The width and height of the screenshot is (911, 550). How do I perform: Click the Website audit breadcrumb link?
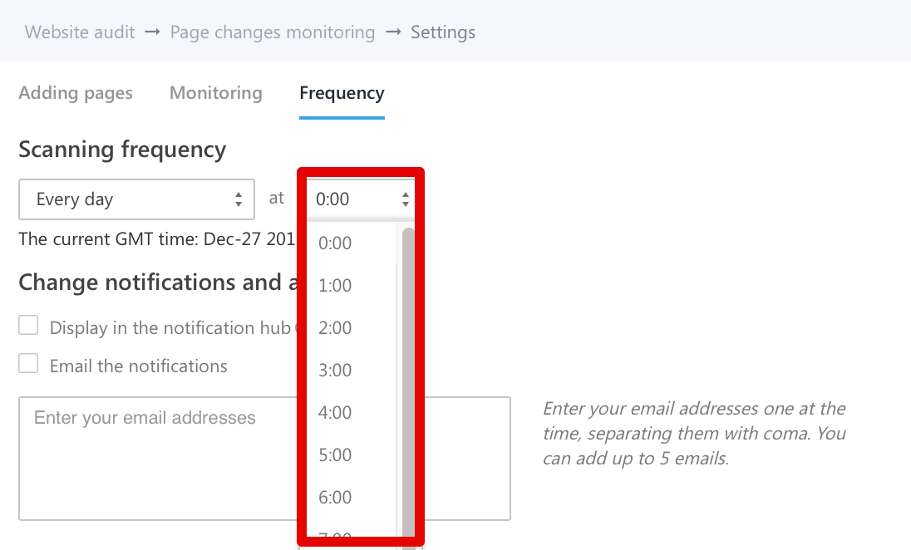pyautogui.click(x=80, y=32)
